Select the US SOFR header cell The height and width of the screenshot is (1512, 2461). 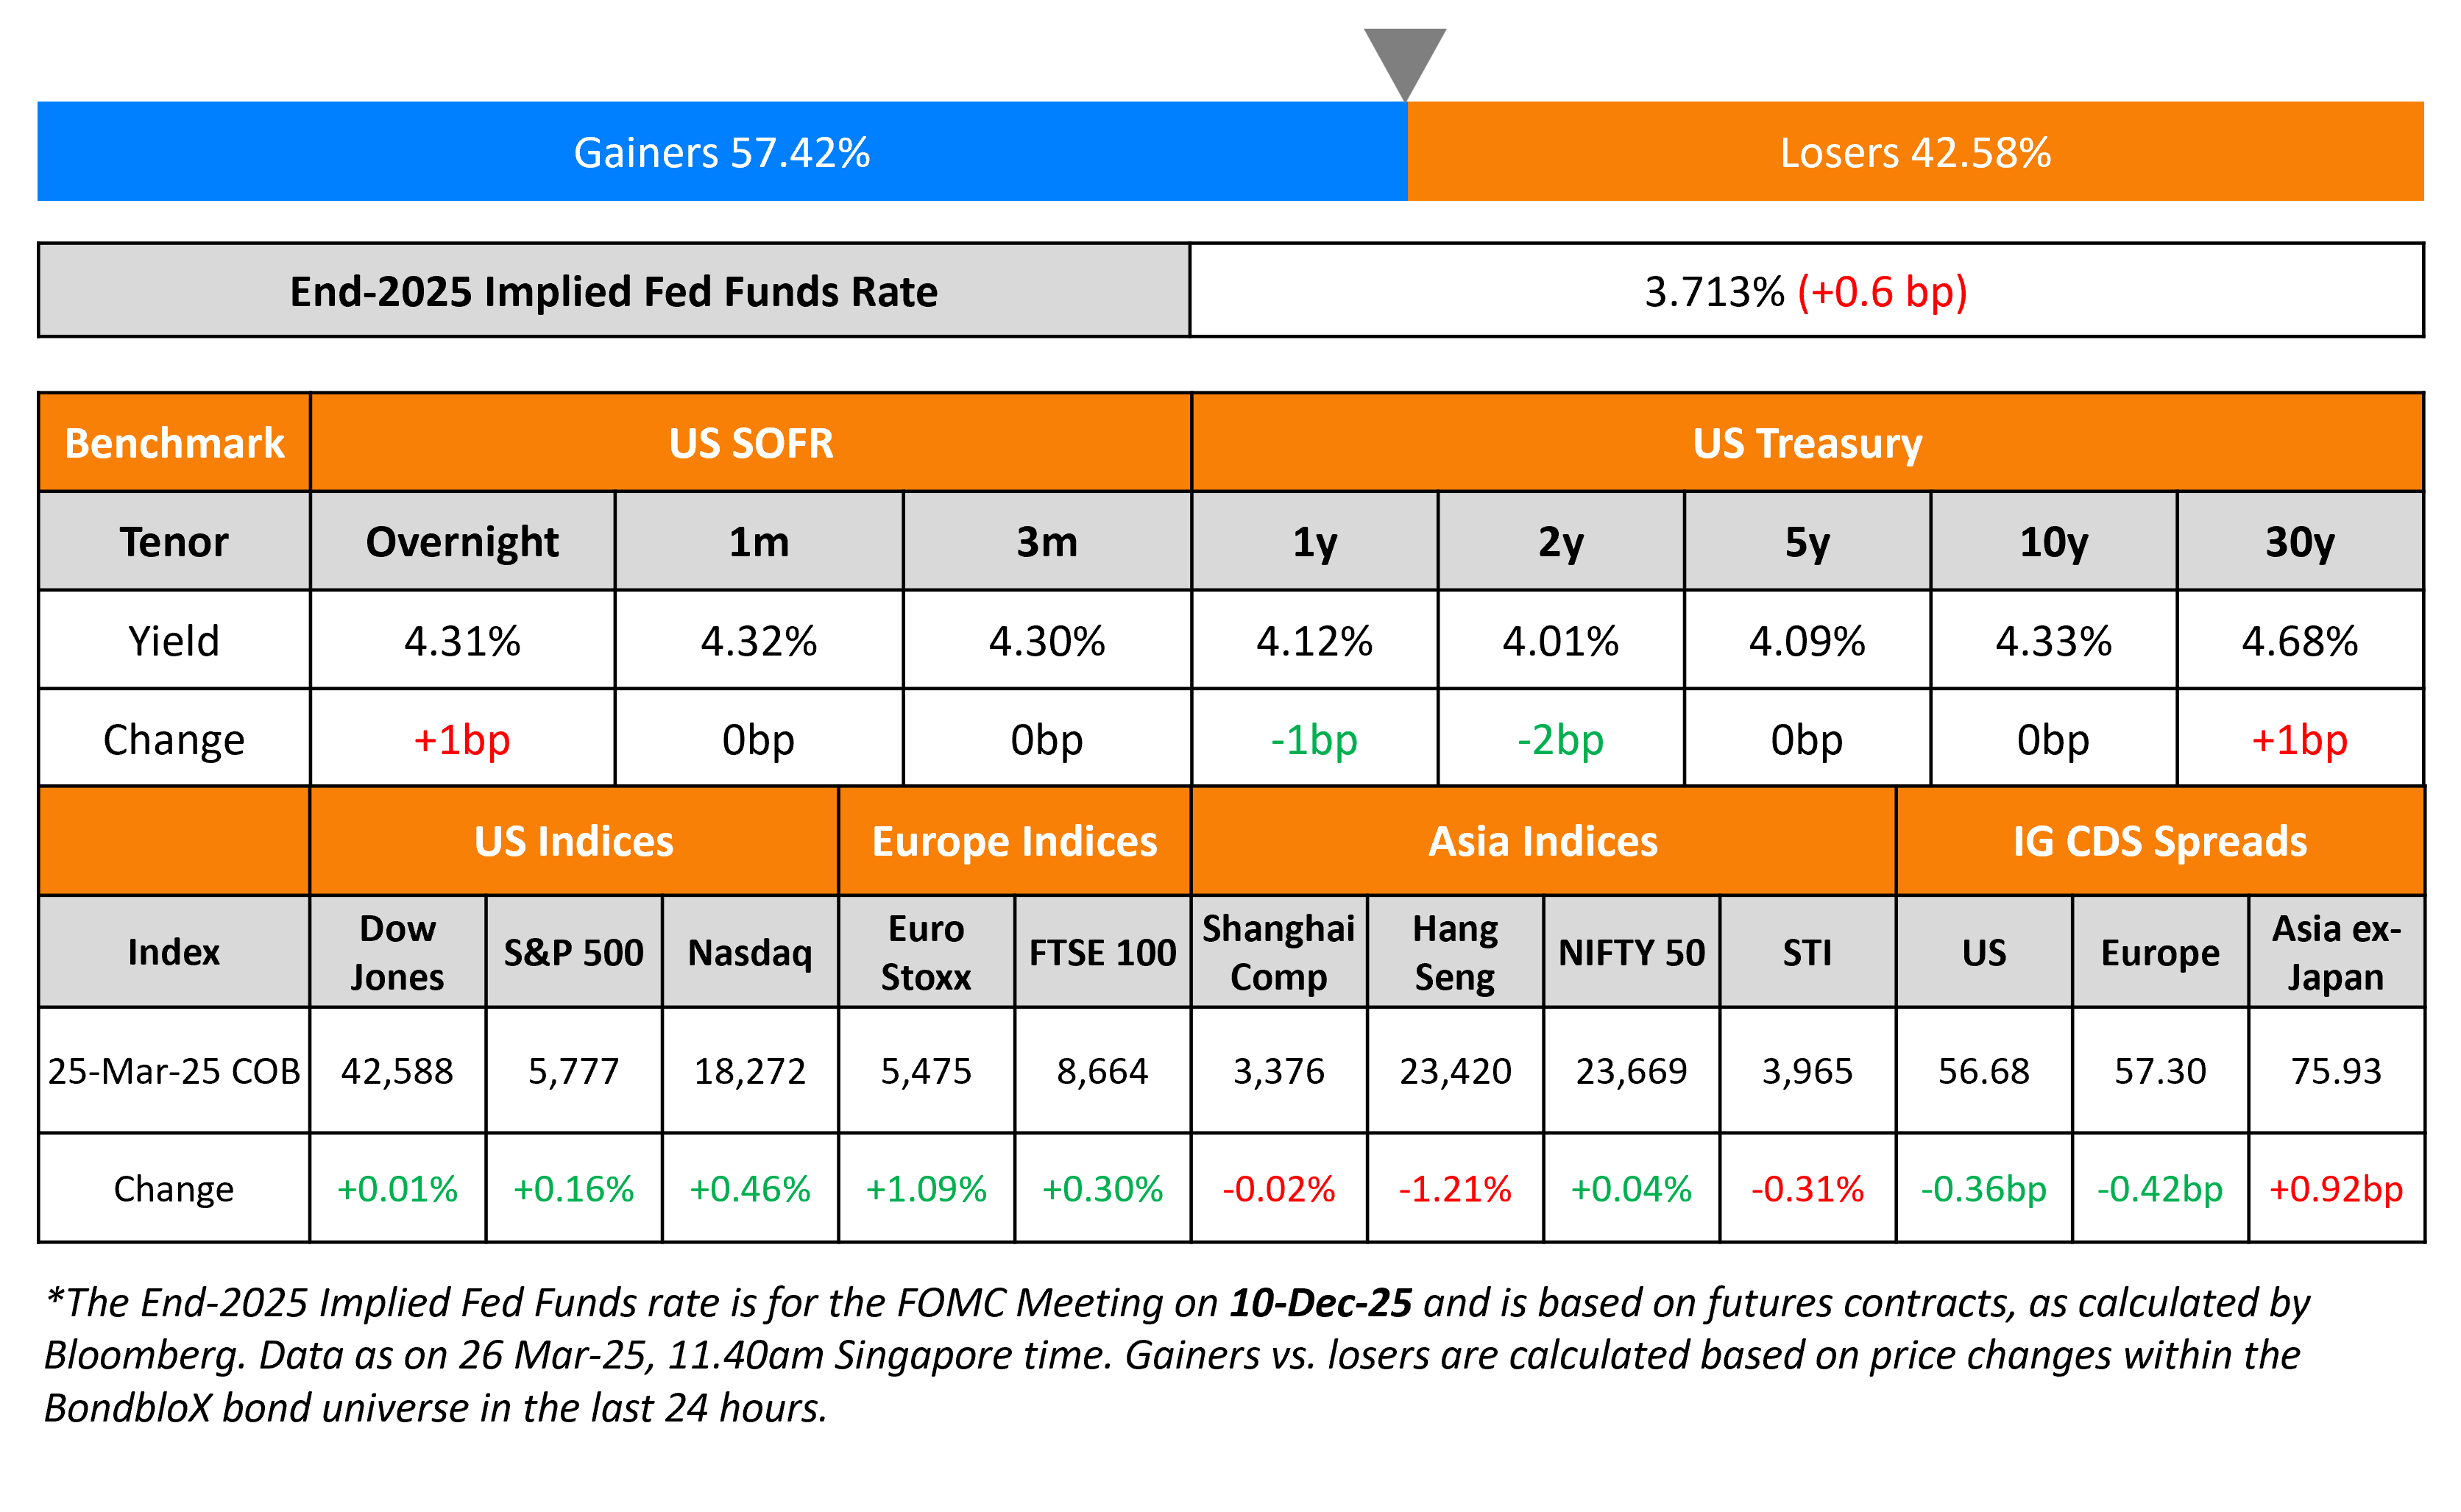750,443
